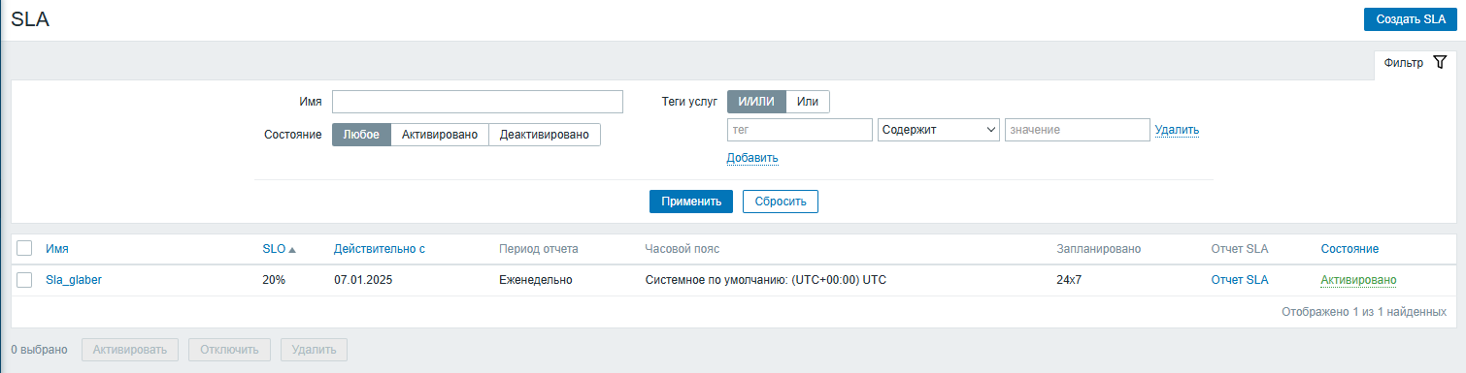Click the SLA page title
1466x373 pixels.
pos(30,19)
